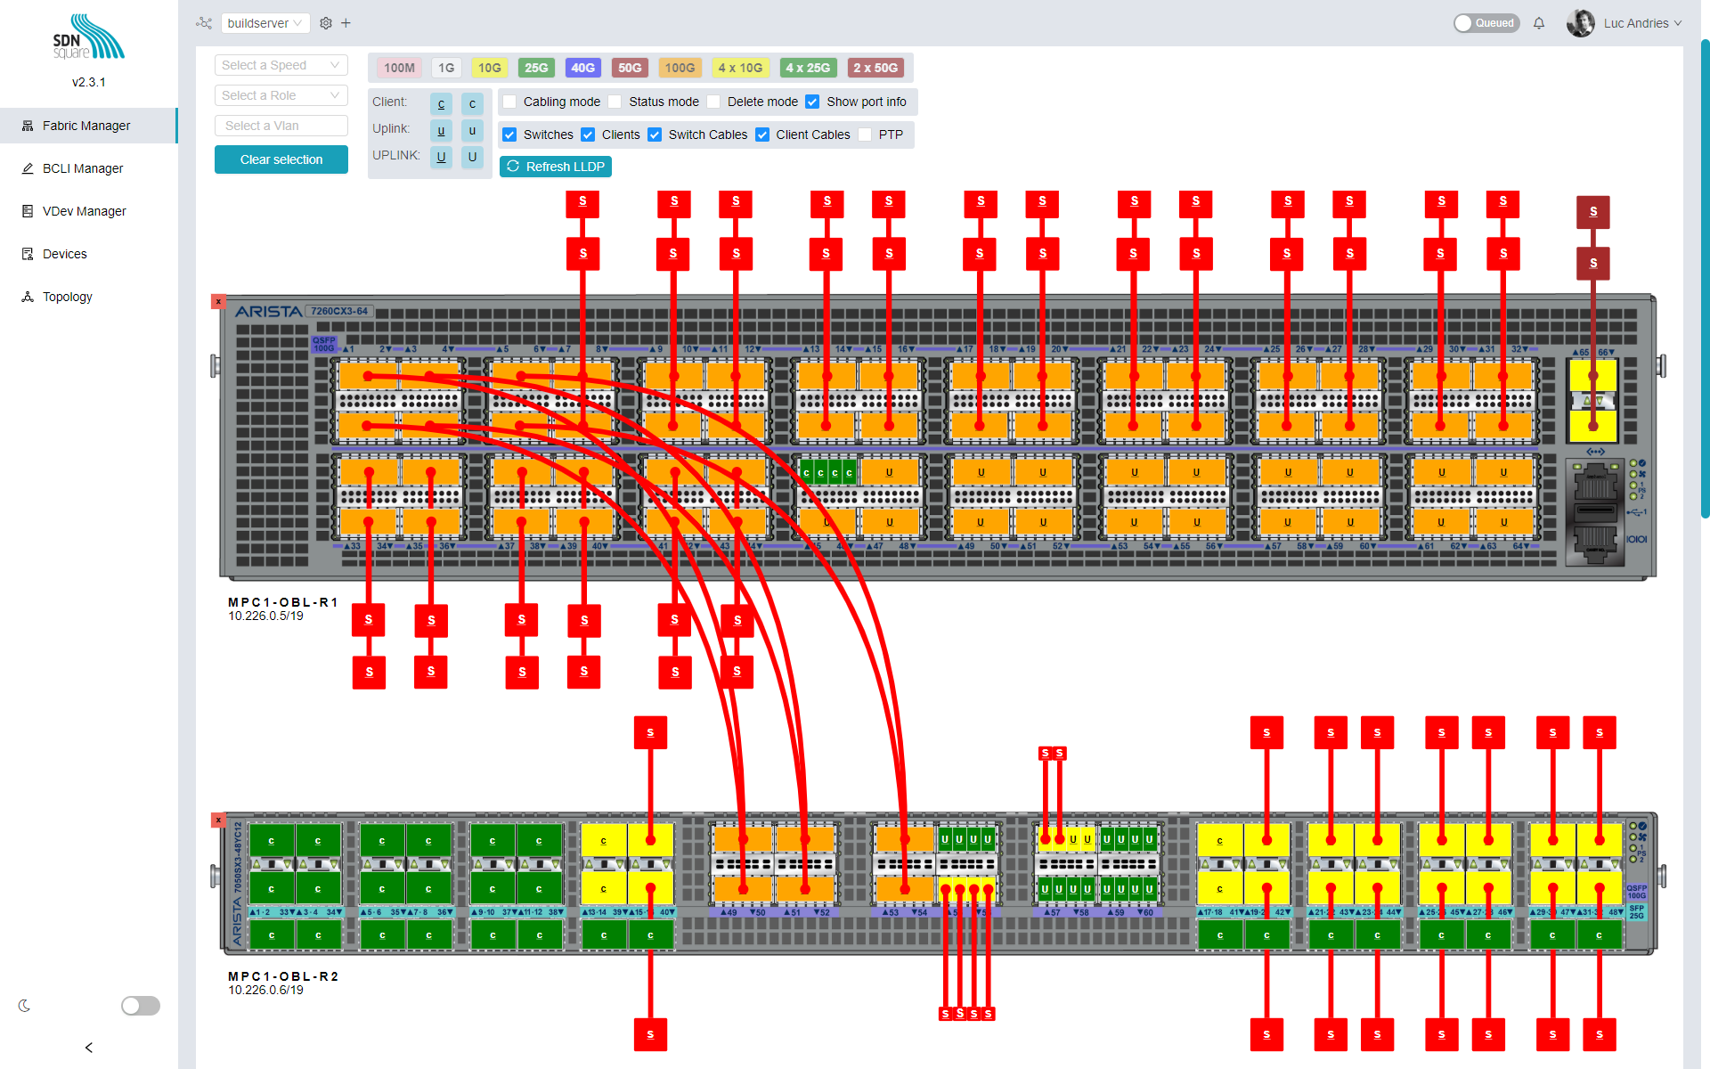This screenshot has width=1710, height=1069.
Task: Enable the PTP checkbox
Action: pyautogui.click(x=865, y=135)
